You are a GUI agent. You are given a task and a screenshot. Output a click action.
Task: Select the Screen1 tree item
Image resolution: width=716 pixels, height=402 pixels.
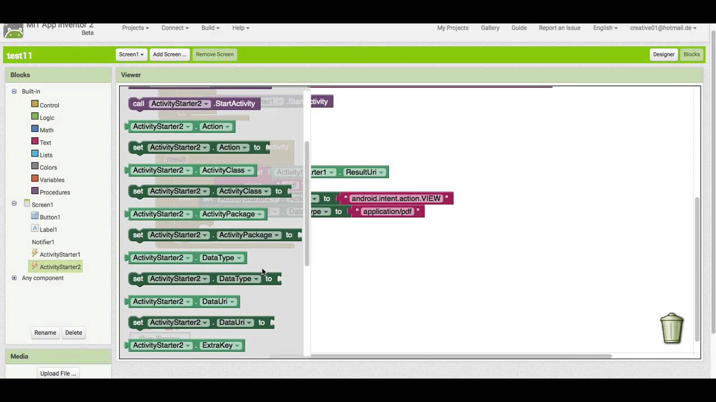(42, 204)
